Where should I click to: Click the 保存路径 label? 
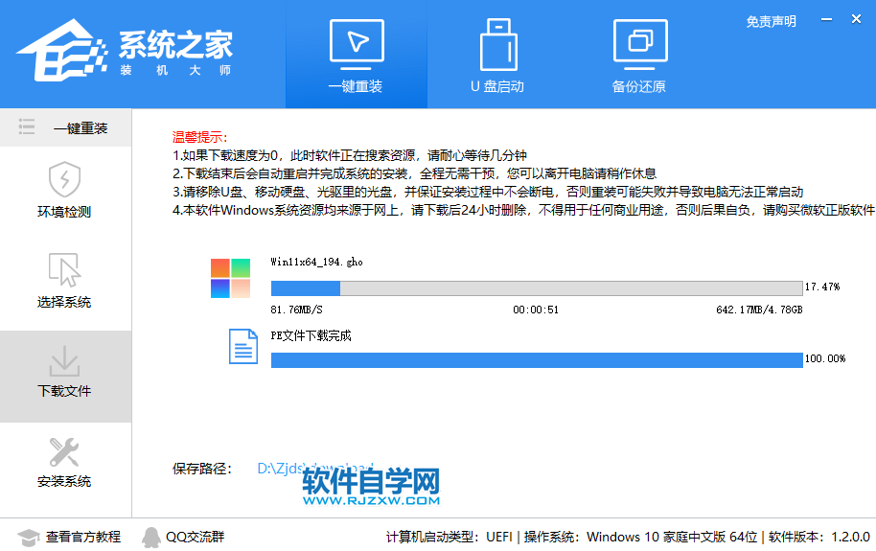click(201, 469)
